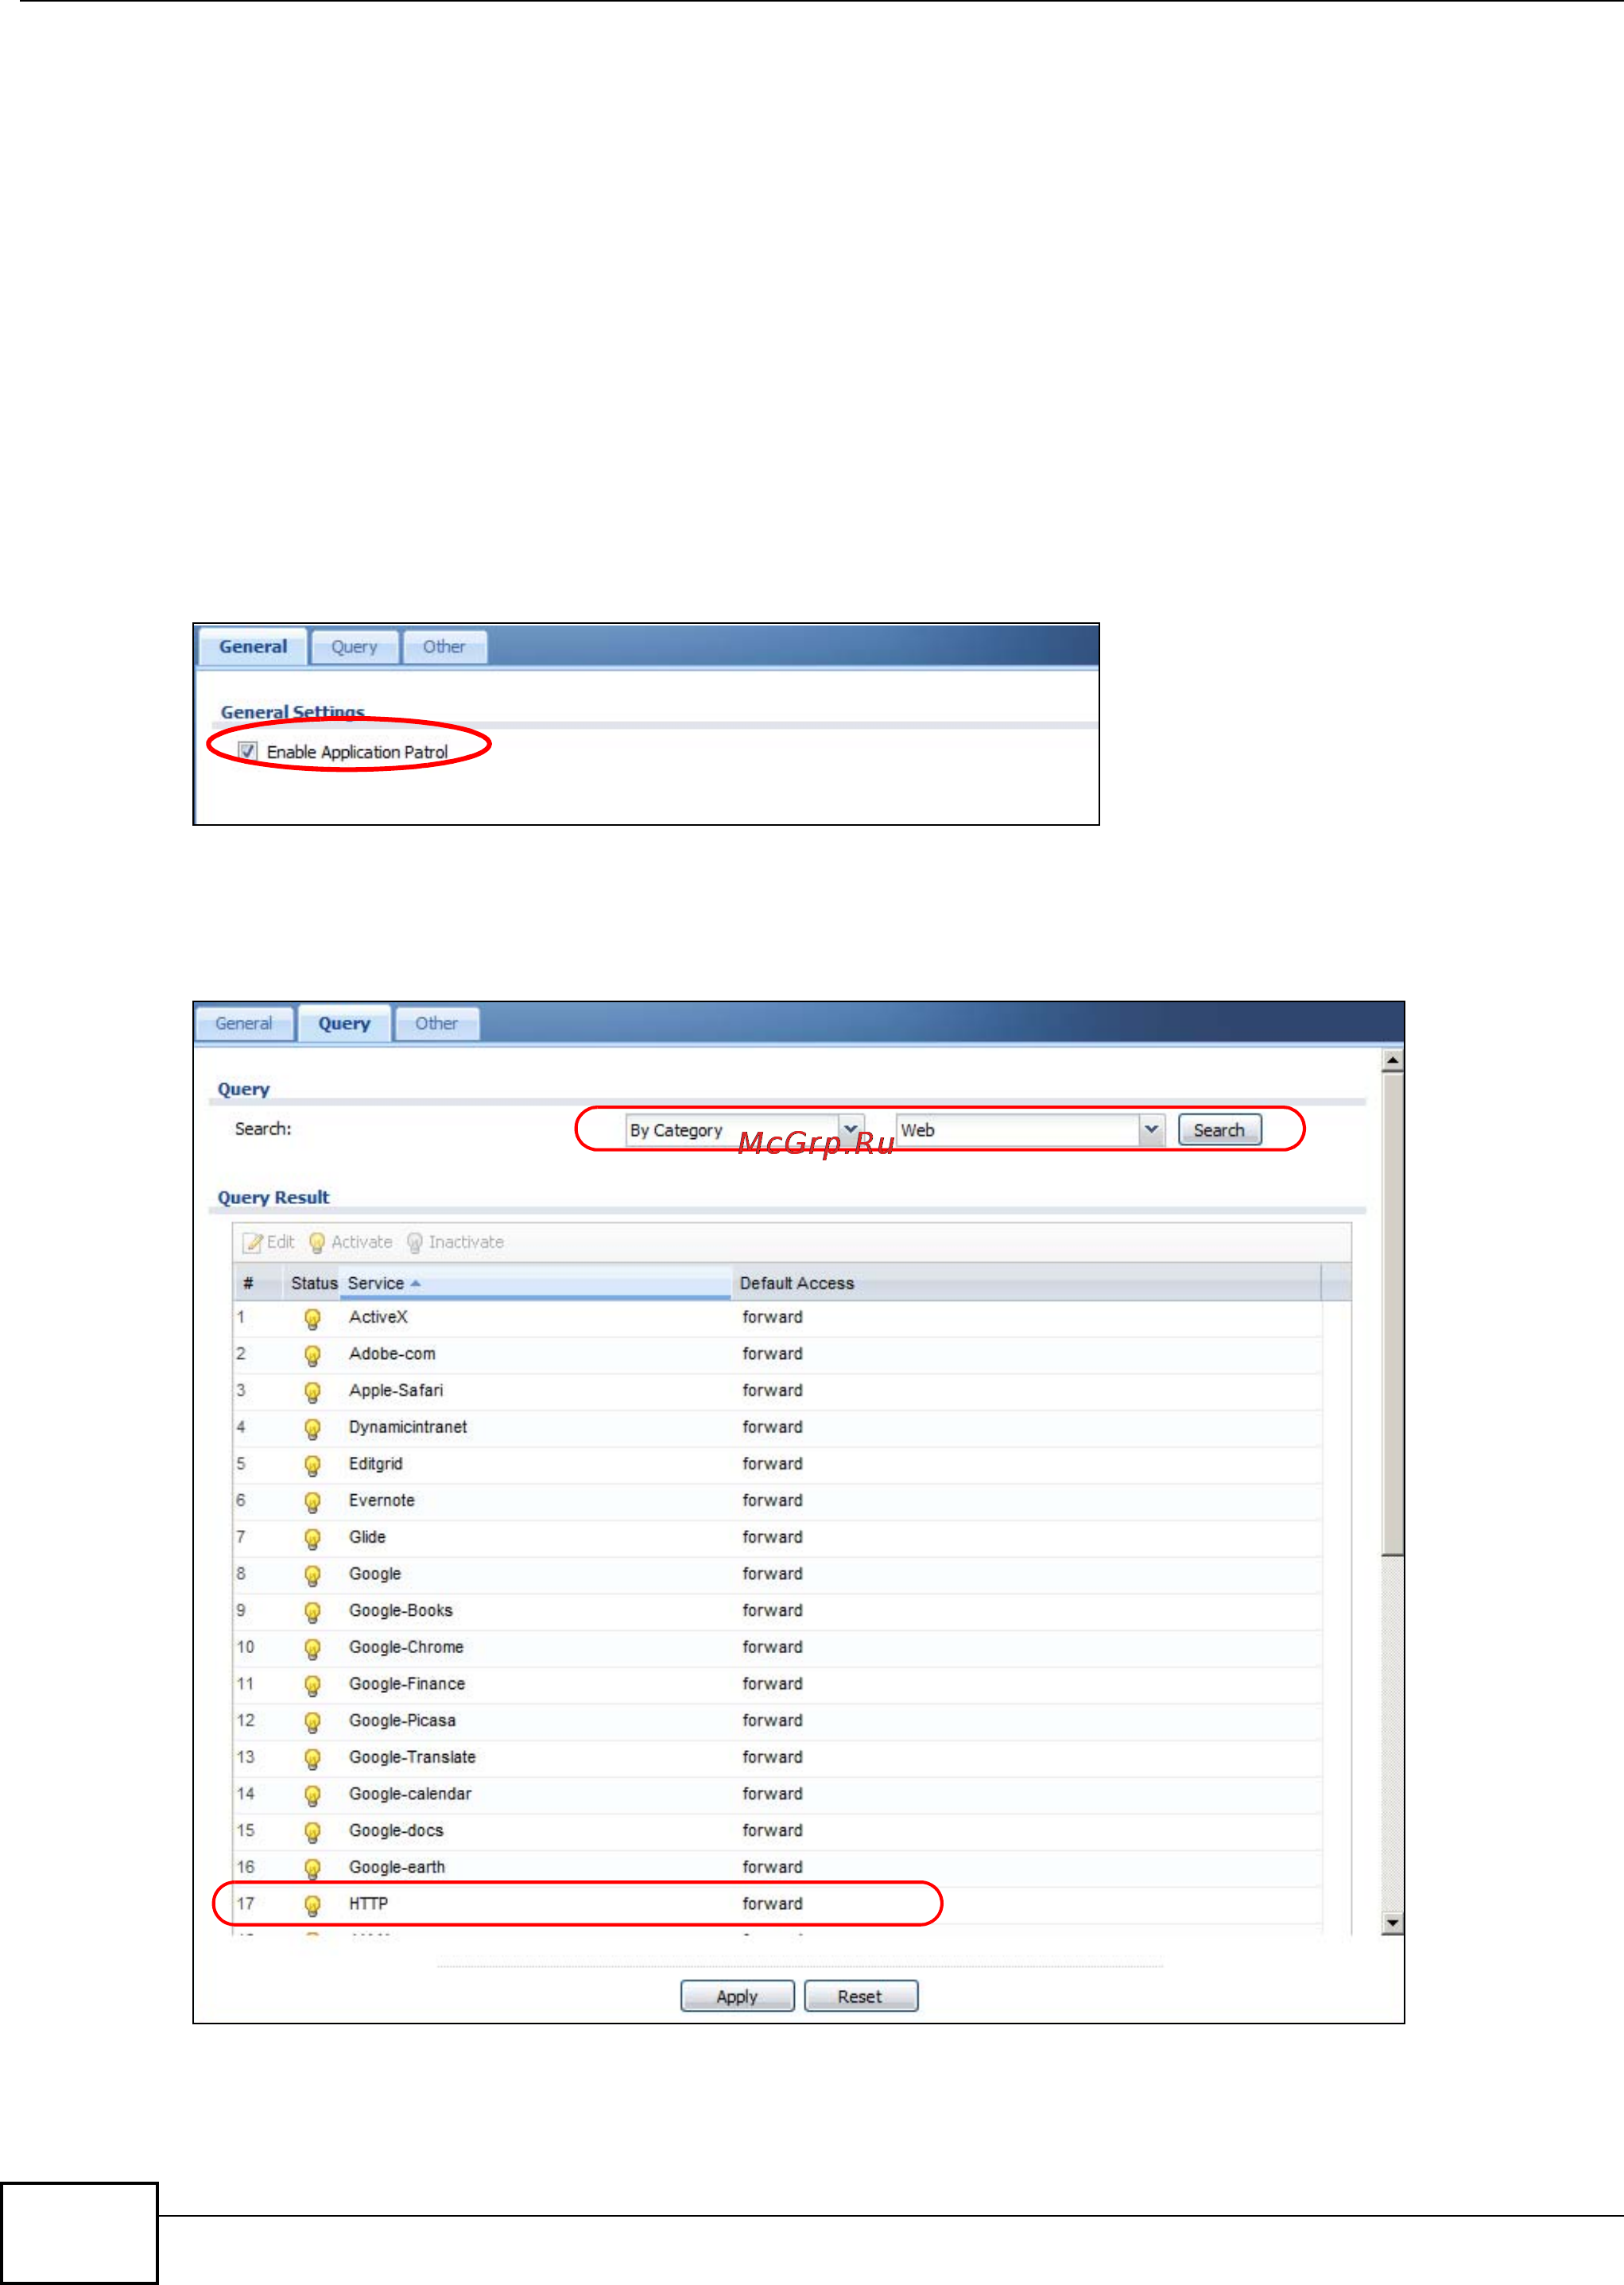Image resolution: width=1624 pixels, height=2285 pixels.
Task: Click the vertical scrollbar thumb
Action: tap(1392, 1314)
